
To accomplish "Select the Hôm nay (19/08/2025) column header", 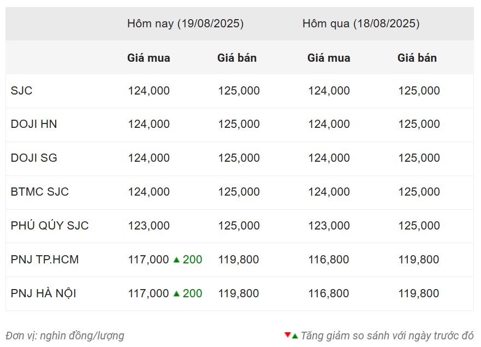I will click(185, 23).
